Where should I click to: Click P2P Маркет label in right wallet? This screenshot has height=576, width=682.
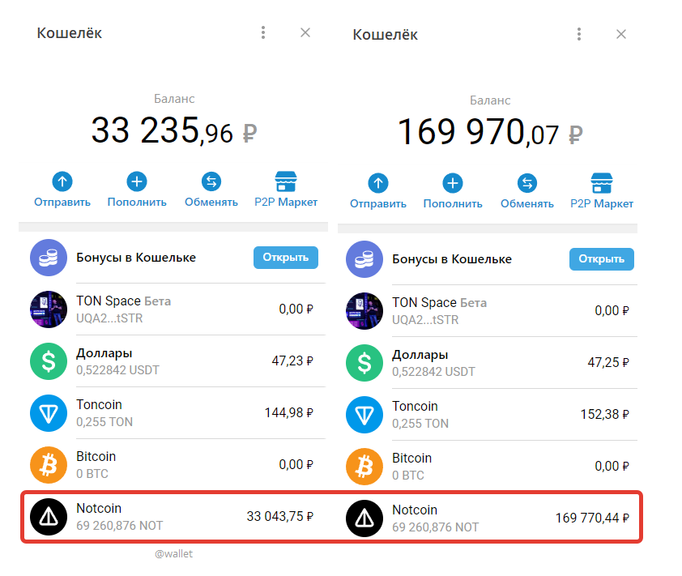tap(602, 204)
